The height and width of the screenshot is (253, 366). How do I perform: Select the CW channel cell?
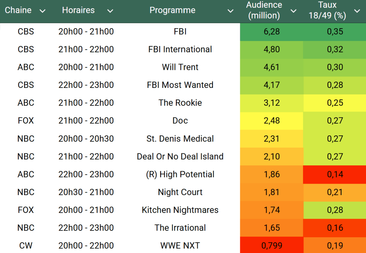(26, 245)
